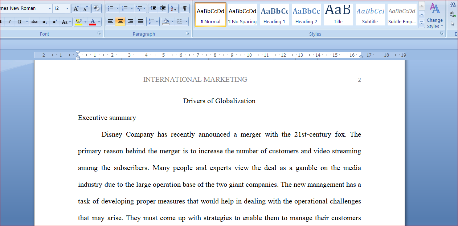Screen dimensions: 458x226
Task: Click the Numbering list button
Action: click(125, 8)
